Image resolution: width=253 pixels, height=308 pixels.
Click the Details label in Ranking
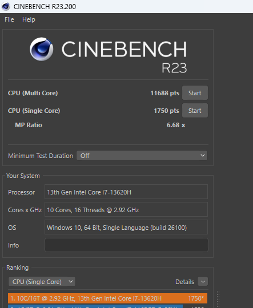click(x=184, y=282)
